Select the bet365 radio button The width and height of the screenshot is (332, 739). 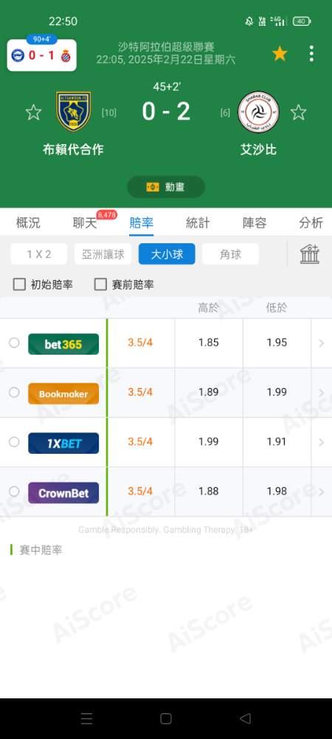pos(14,343)
